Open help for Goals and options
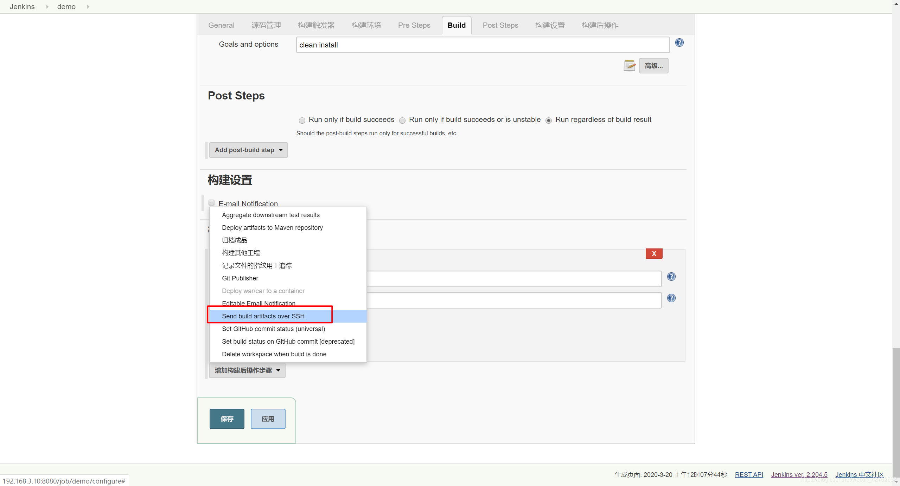 click(679, 43)
